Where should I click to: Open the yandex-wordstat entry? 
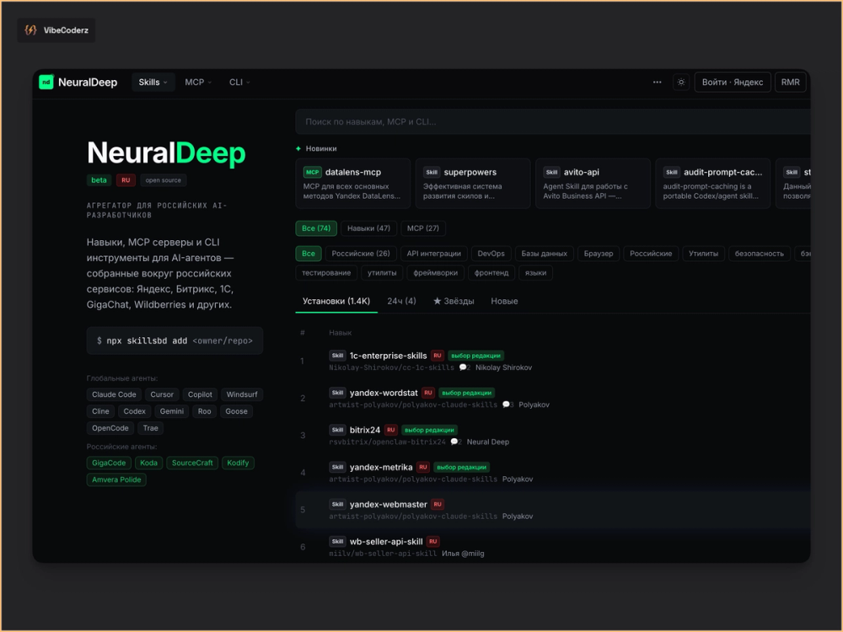pos(384,393)
